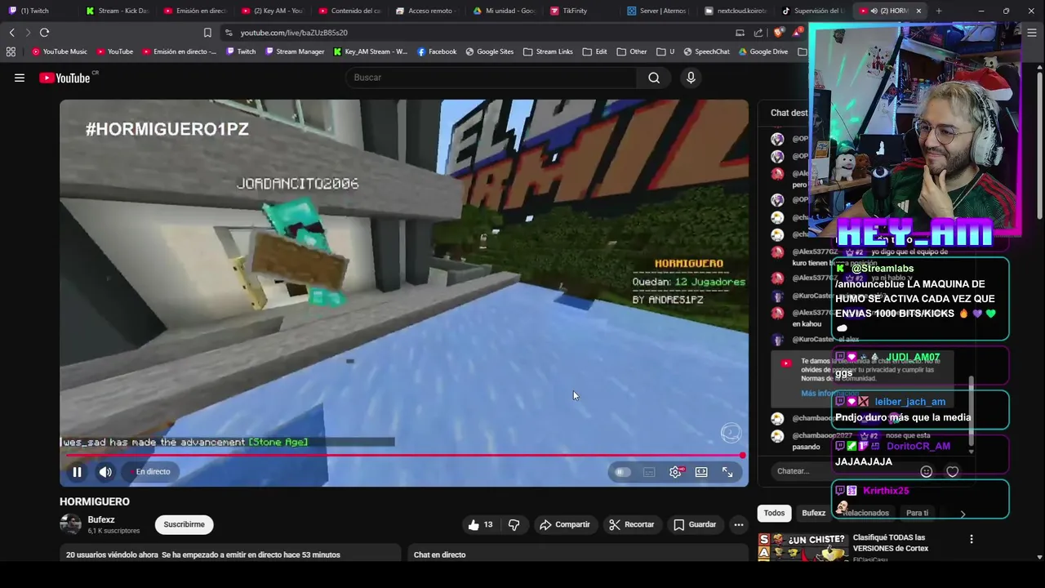The image size is (1045, 588).
Task: Start voice search with microphone
Action: coord(691,78)
